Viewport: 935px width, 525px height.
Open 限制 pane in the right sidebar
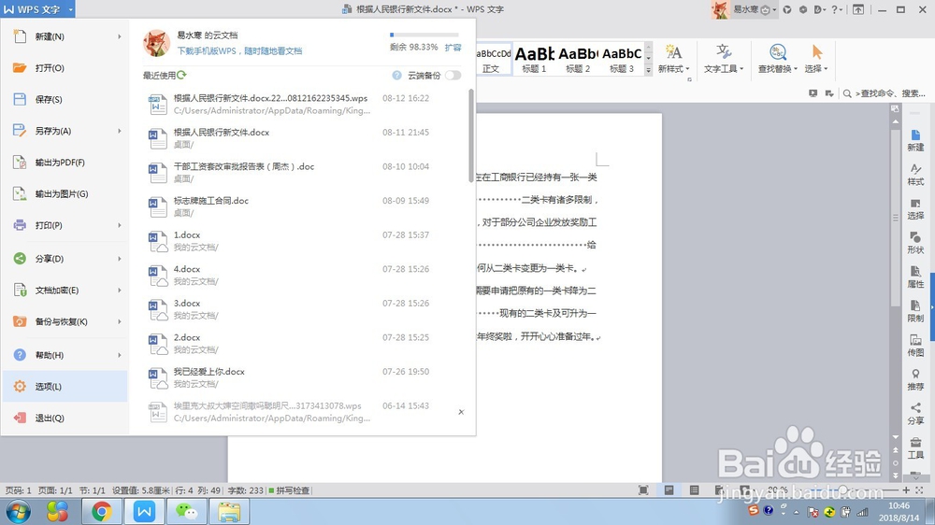coord(916,312)
